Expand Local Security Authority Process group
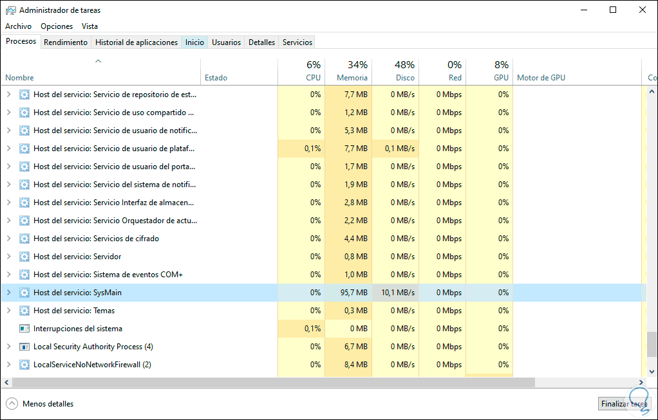The image size is (658, 420). 8,347
